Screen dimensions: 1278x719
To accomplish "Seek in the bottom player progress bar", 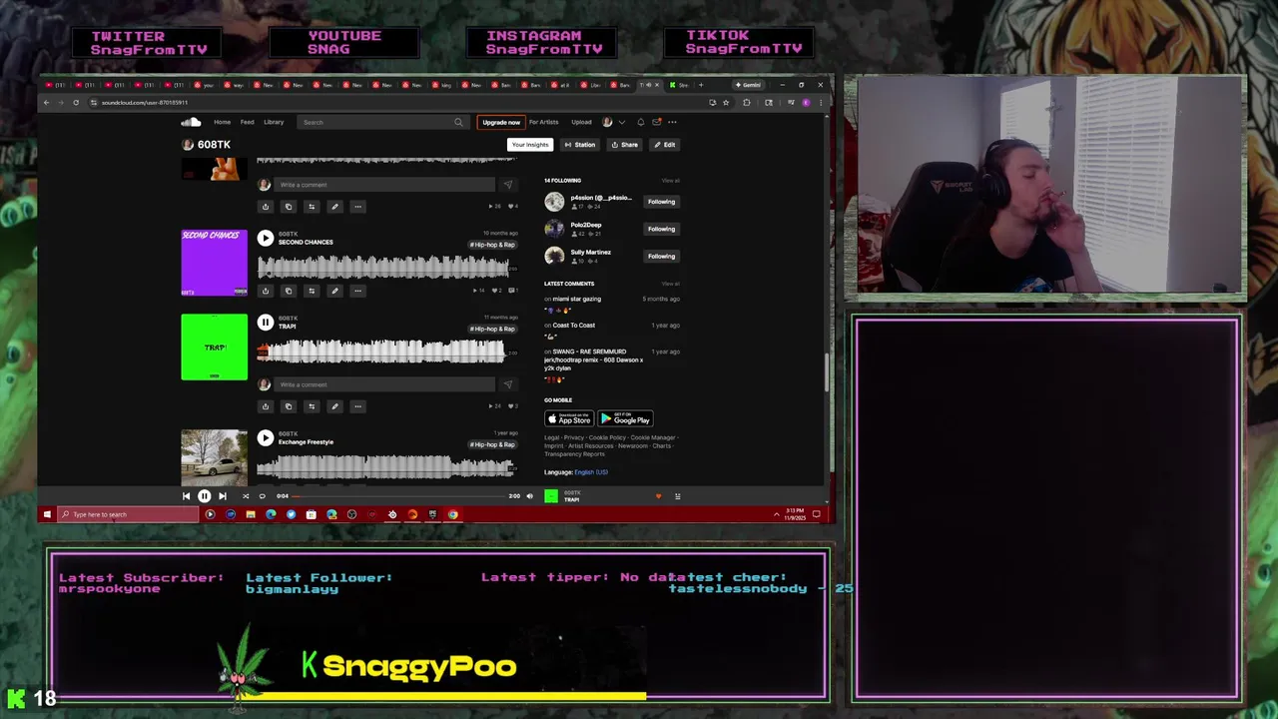I will (x=399, y=496).
